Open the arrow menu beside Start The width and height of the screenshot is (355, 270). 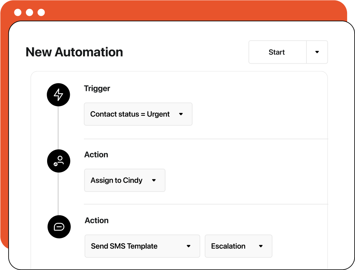click(317, 52)
